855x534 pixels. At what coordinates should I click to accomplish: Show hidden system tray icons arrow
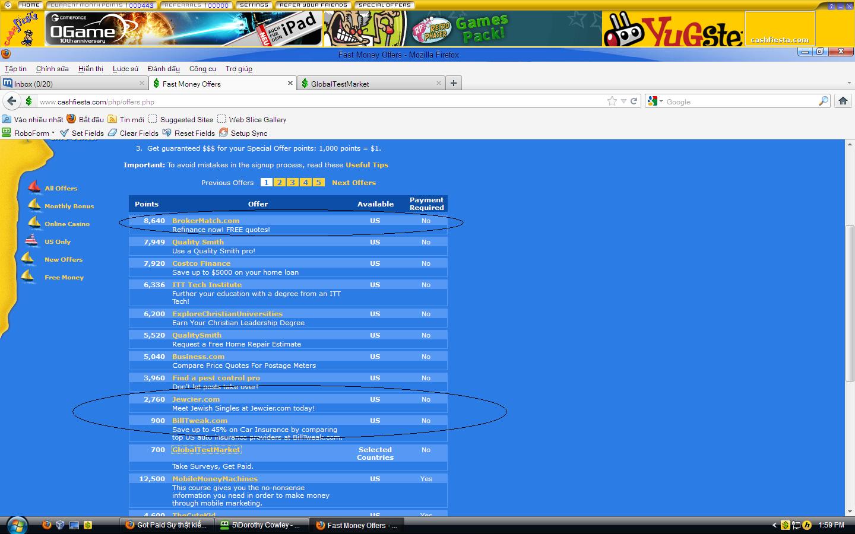pyautogui.click(x=774, y=525)
